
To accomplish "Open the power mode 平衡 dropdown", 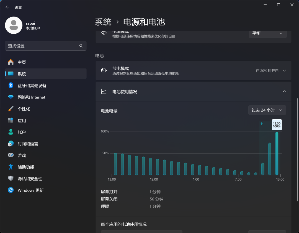I will point(267,33).
